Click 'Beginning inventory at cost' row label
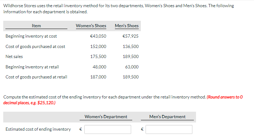 (31, 36)
